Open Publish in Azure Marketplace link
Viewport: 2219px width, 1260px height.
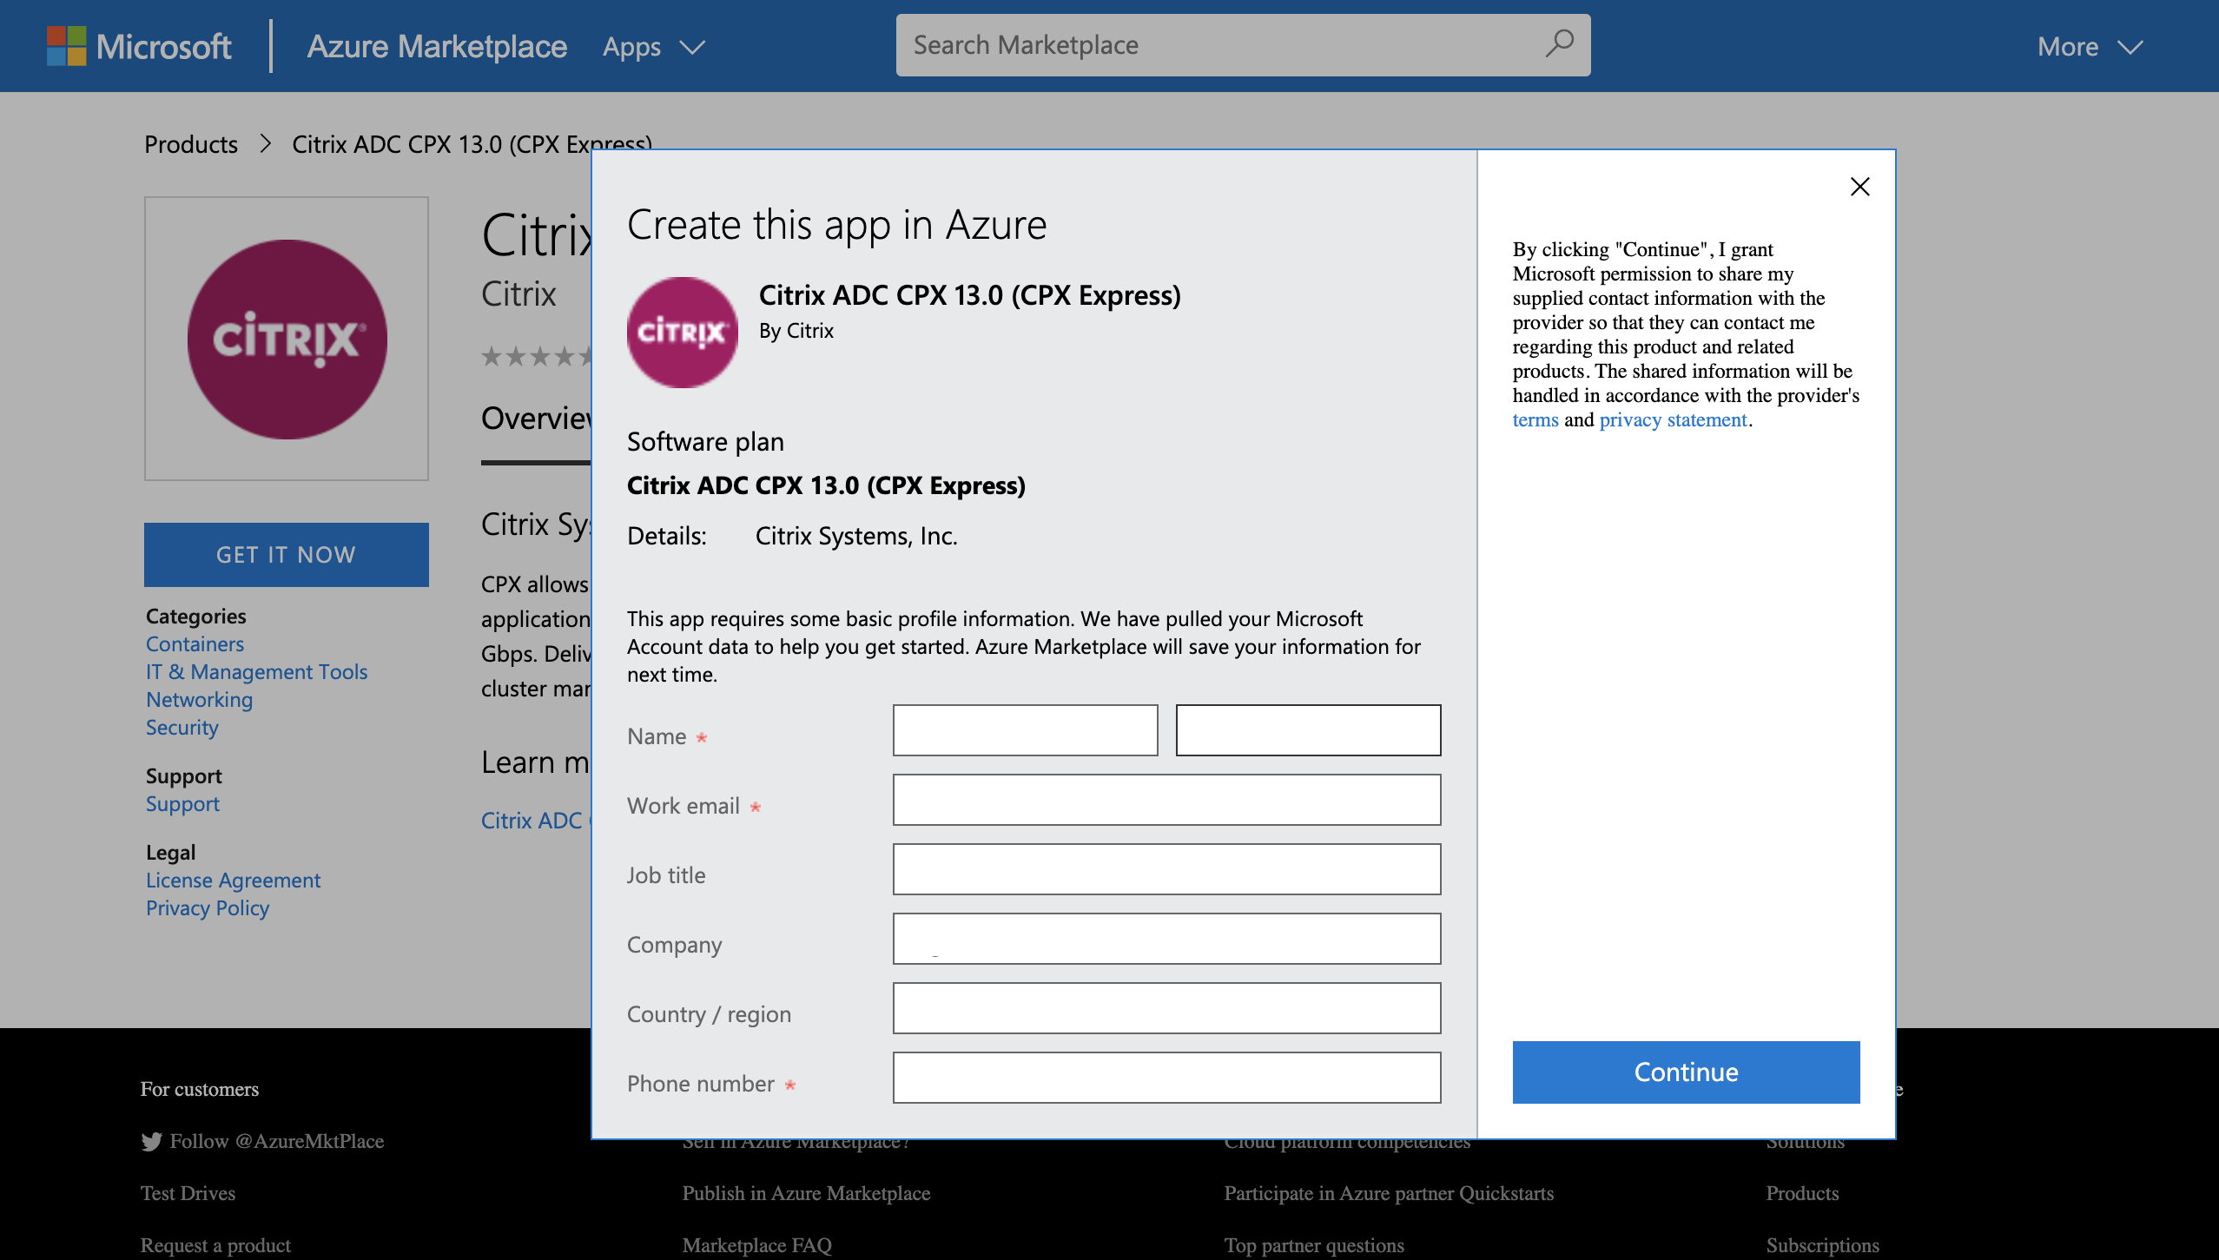coord(806,1193)
